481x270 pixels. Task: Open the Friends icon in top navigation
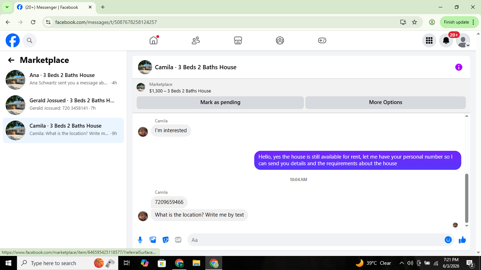196,40
